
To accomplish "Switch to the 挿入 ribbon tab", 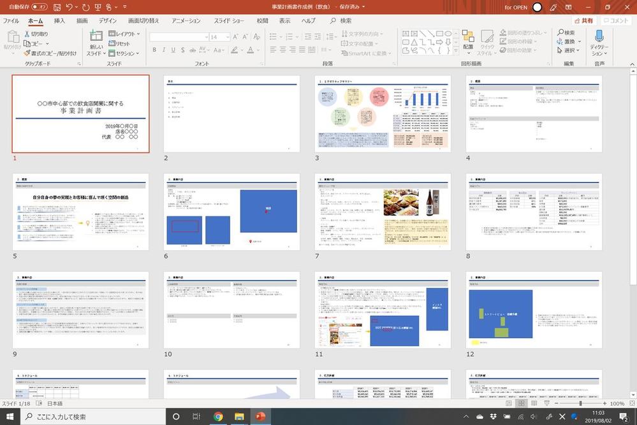I will (59, 20).
